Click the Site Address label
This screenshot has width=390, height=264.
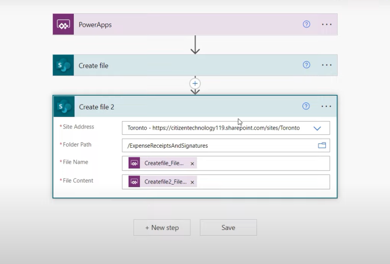tap(79, 126)
